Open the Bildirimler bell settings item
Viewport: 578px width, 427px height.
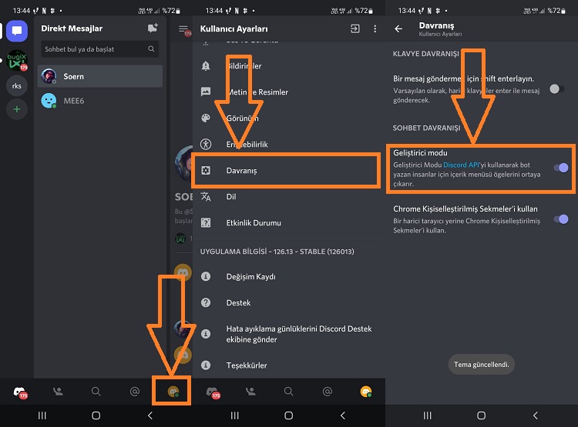tap(289, 66)
